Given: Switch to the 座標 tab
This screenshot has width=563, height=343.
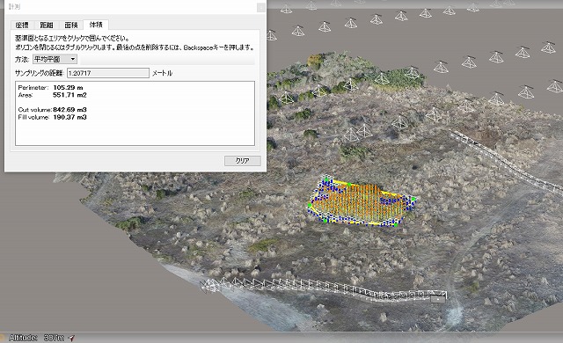Looking at the screenshot, I should [22, 25].
